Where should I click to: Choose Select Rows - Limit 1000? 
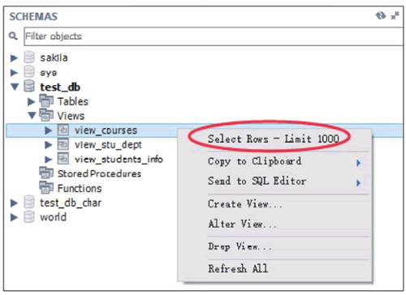coord(274,139)
